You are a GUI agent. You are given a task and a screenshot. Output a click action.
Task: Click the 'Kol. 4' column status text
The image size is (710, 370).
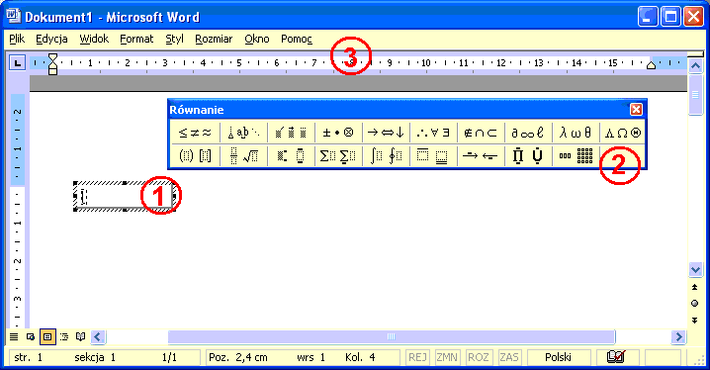pos(360,357)
